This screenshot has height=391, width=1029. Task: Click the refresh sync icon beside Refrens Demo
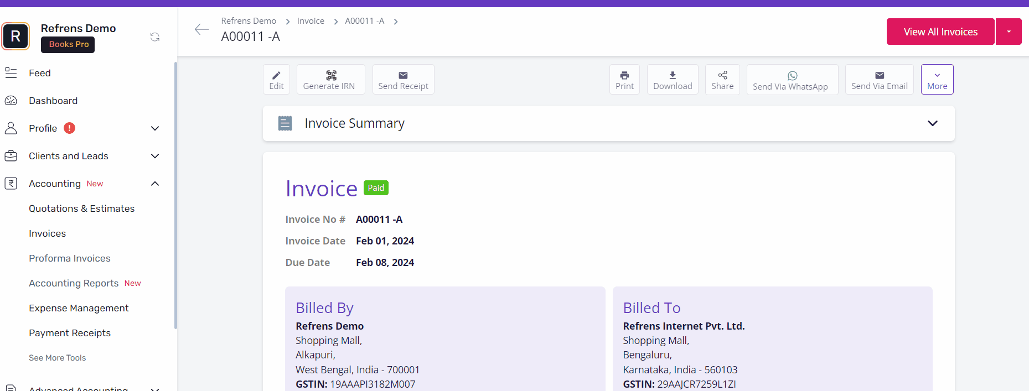155,37
